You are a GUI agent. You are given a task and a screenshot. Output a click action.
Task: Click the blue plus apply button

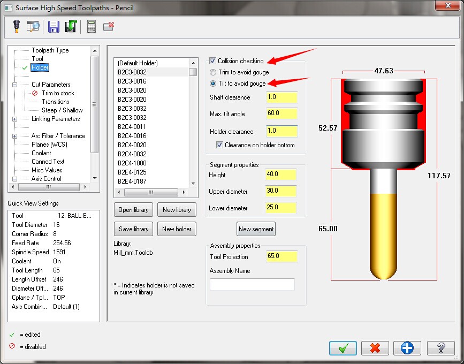coord(407,348)
